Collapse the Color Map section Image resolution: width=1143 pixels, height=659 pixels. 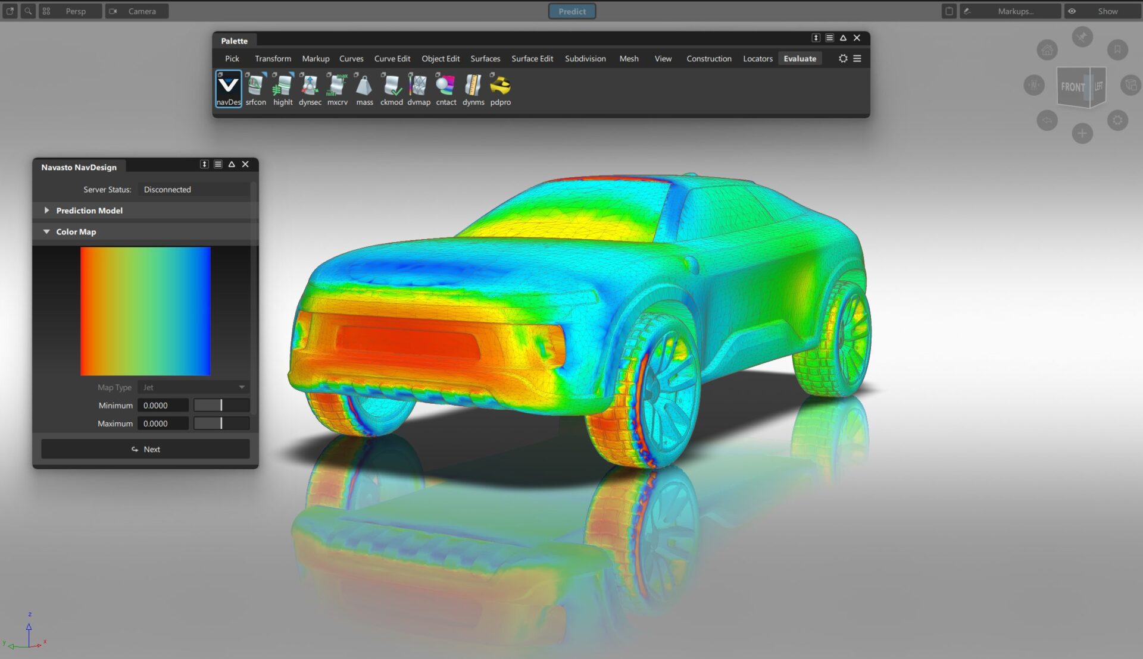[46, 231]
